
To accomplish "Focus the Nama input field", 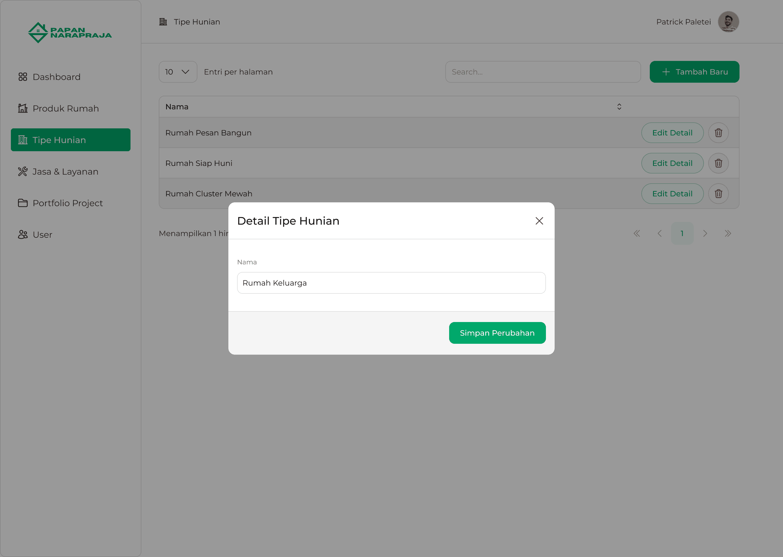I will pyautogui.click(x=391, y=283).
